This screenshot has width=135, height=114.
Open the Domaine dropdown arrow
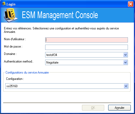pyautogui.click(x=126, y=55)
